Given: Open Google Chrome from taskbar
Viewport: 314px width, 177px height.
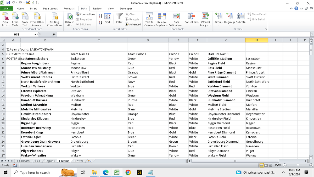Looking at the screenshot, I should point(128,173).
